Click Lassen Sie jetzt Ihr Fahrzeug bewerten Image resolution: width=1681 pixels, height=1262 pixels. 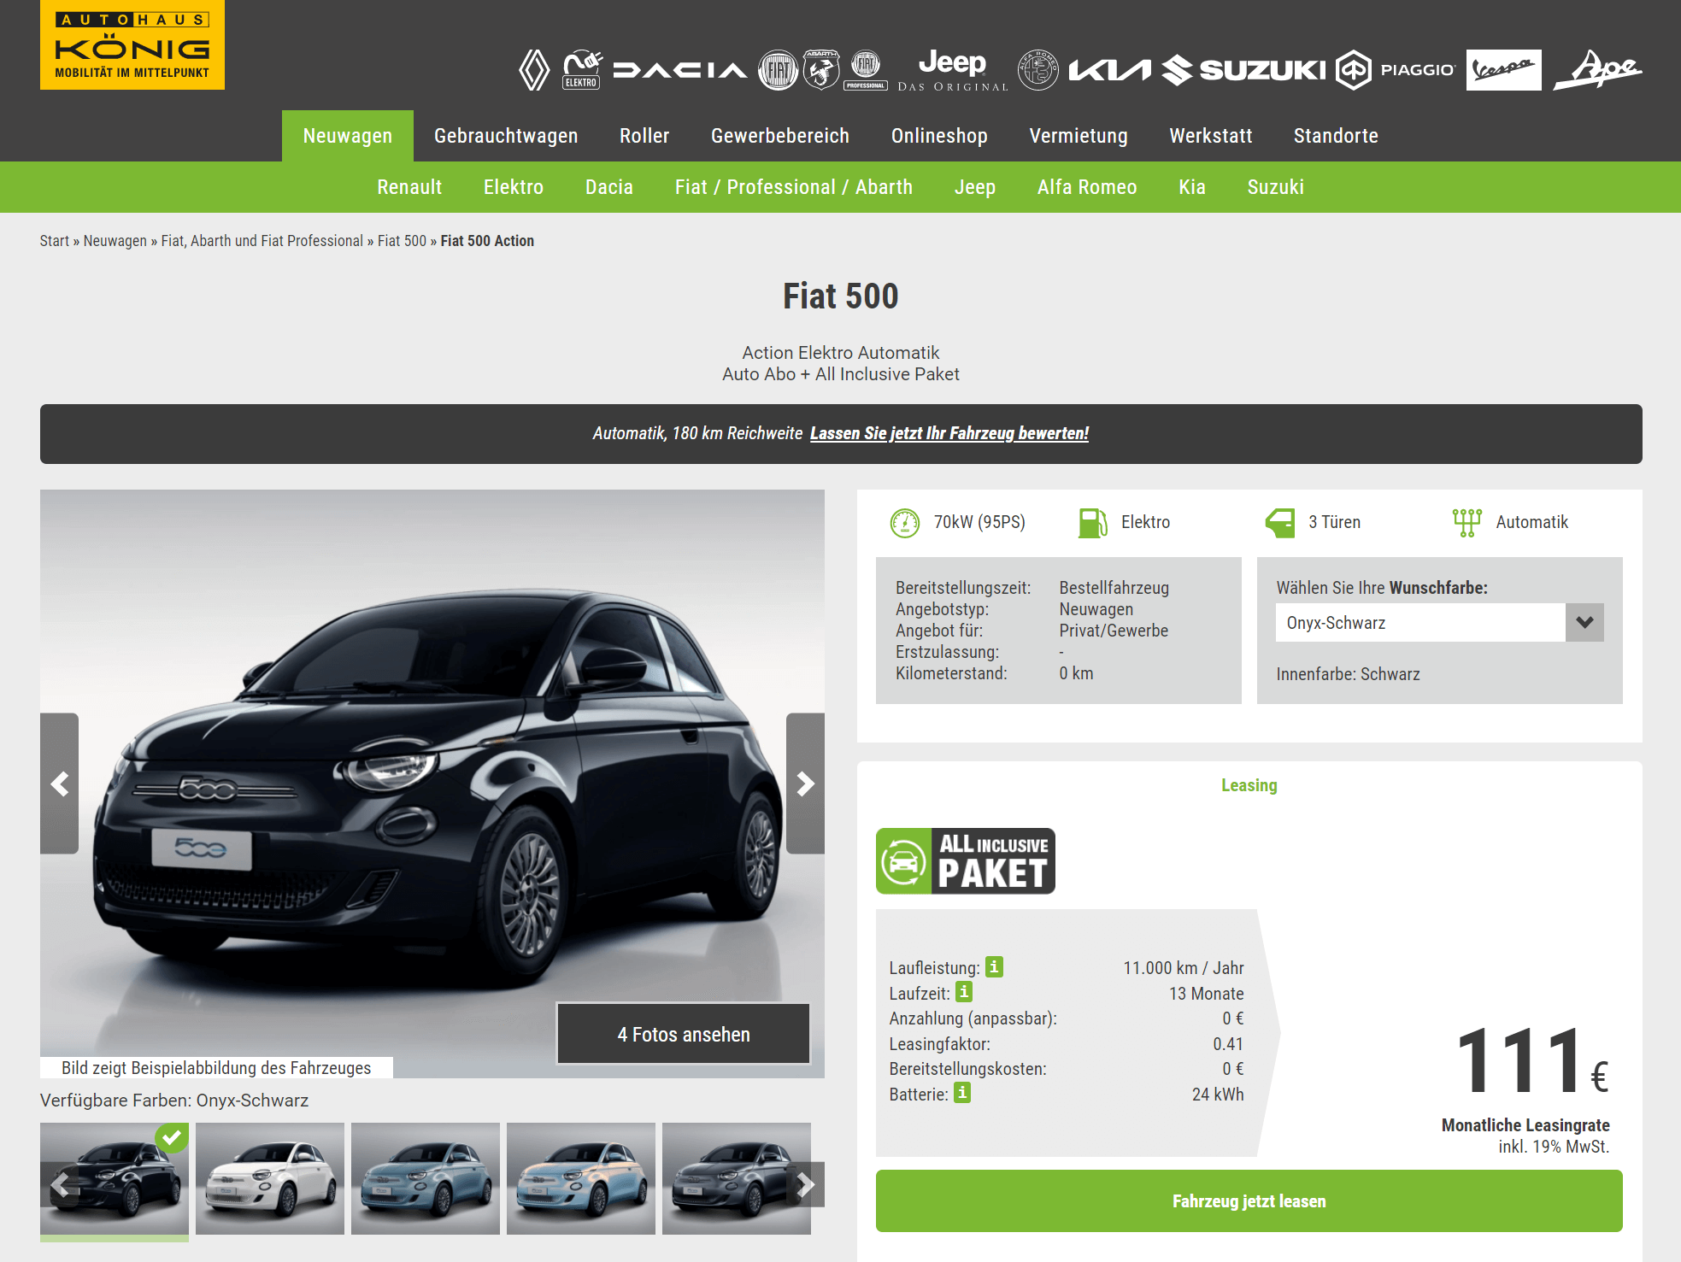pos(949,433)
